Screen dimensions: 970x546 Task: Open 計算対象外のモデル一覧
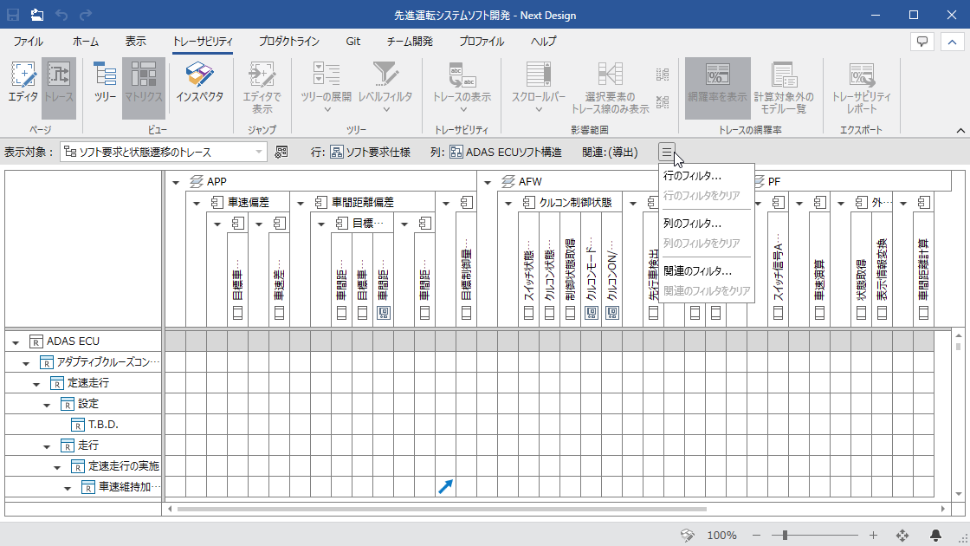pyautogui.click(x=784, y=88)
